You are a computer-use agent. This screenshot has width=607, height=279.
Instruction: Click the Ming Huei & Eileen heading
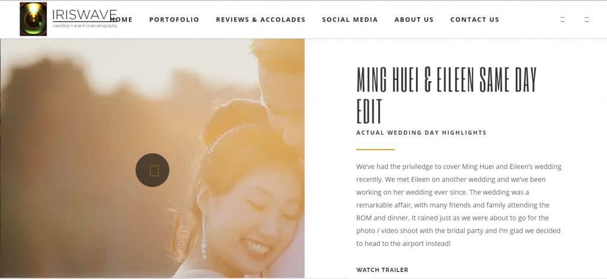(x=446, y=95)
